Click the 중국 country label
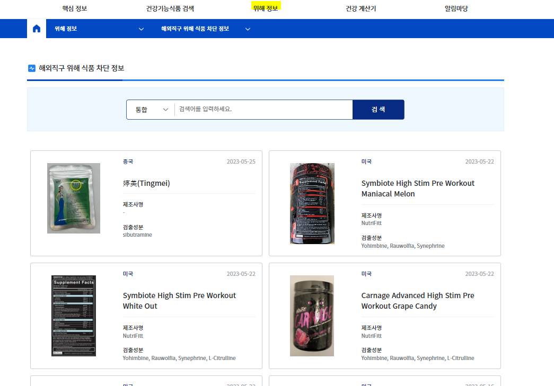Viewport: 554px width, 386px height. 128,161
